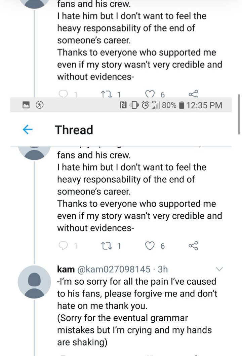Share the tweet below the Thread header
The height and width of the screenshot is (356, 242).
(193, 247)
